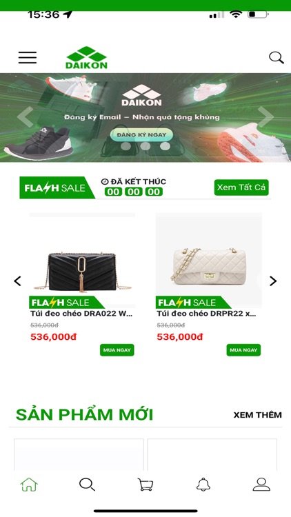Click Xem Tất Cả flash sale button
291x517 pixels.
[x=241, y=187]
